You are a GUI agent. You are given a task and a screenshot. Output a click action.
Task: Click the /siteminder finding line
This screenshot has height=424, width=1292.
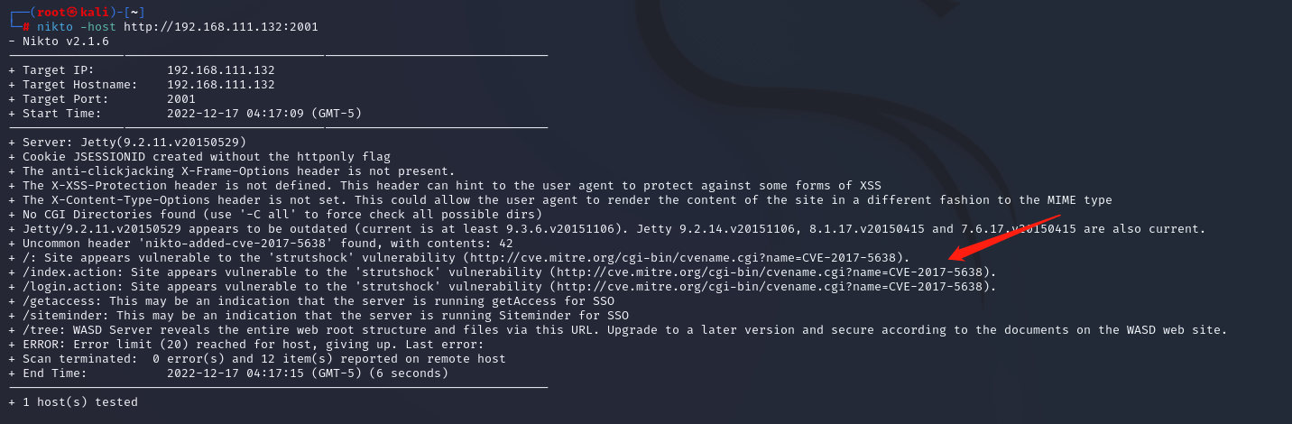pos(318,315)
